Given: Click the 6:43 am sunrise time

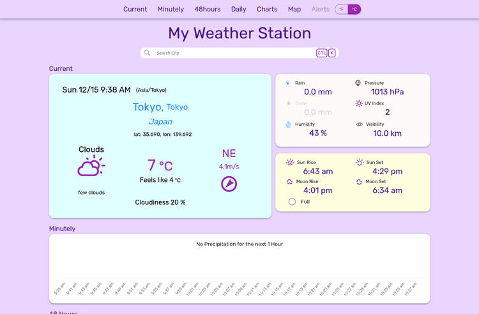Looking at the screenshot, I should pos(318,171).
